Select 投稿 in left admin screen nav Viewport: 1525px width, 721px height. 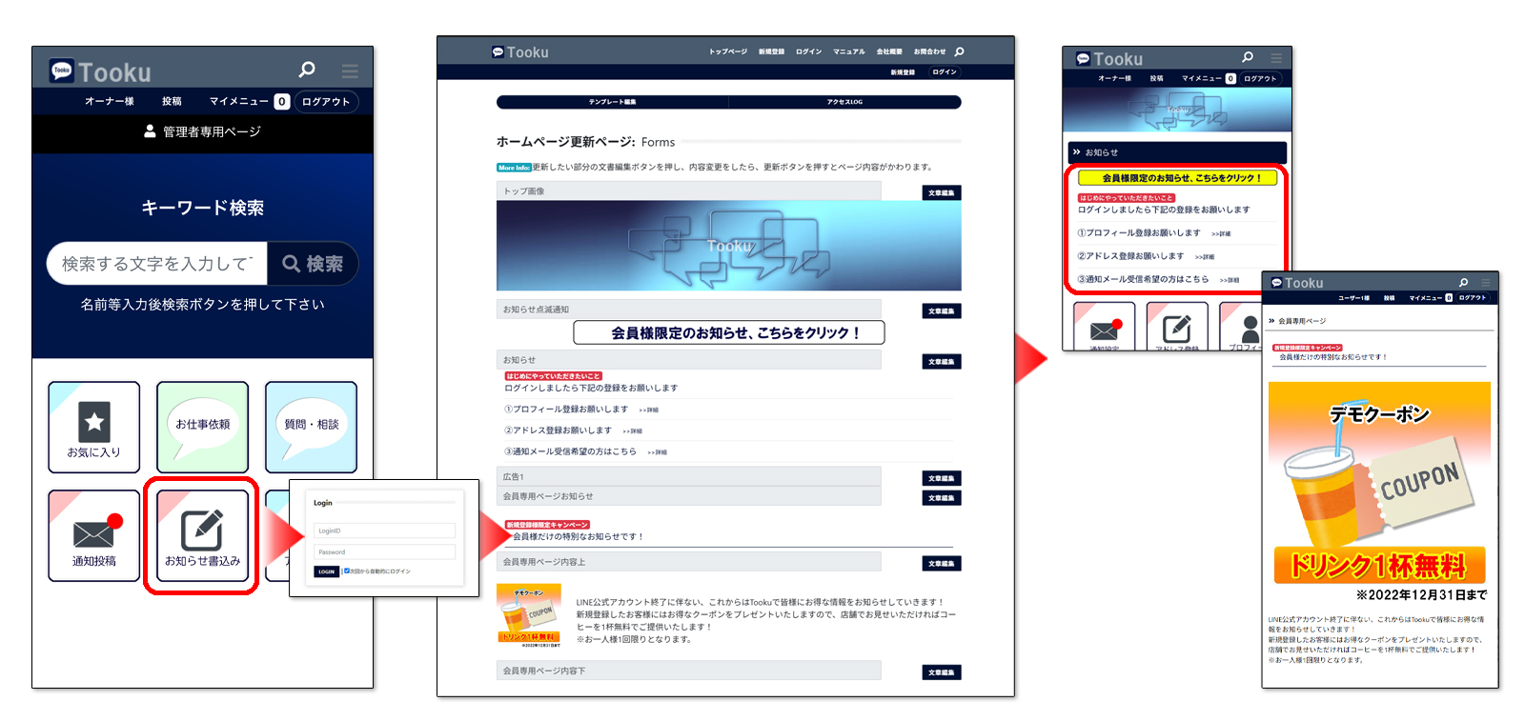[172, 101]
